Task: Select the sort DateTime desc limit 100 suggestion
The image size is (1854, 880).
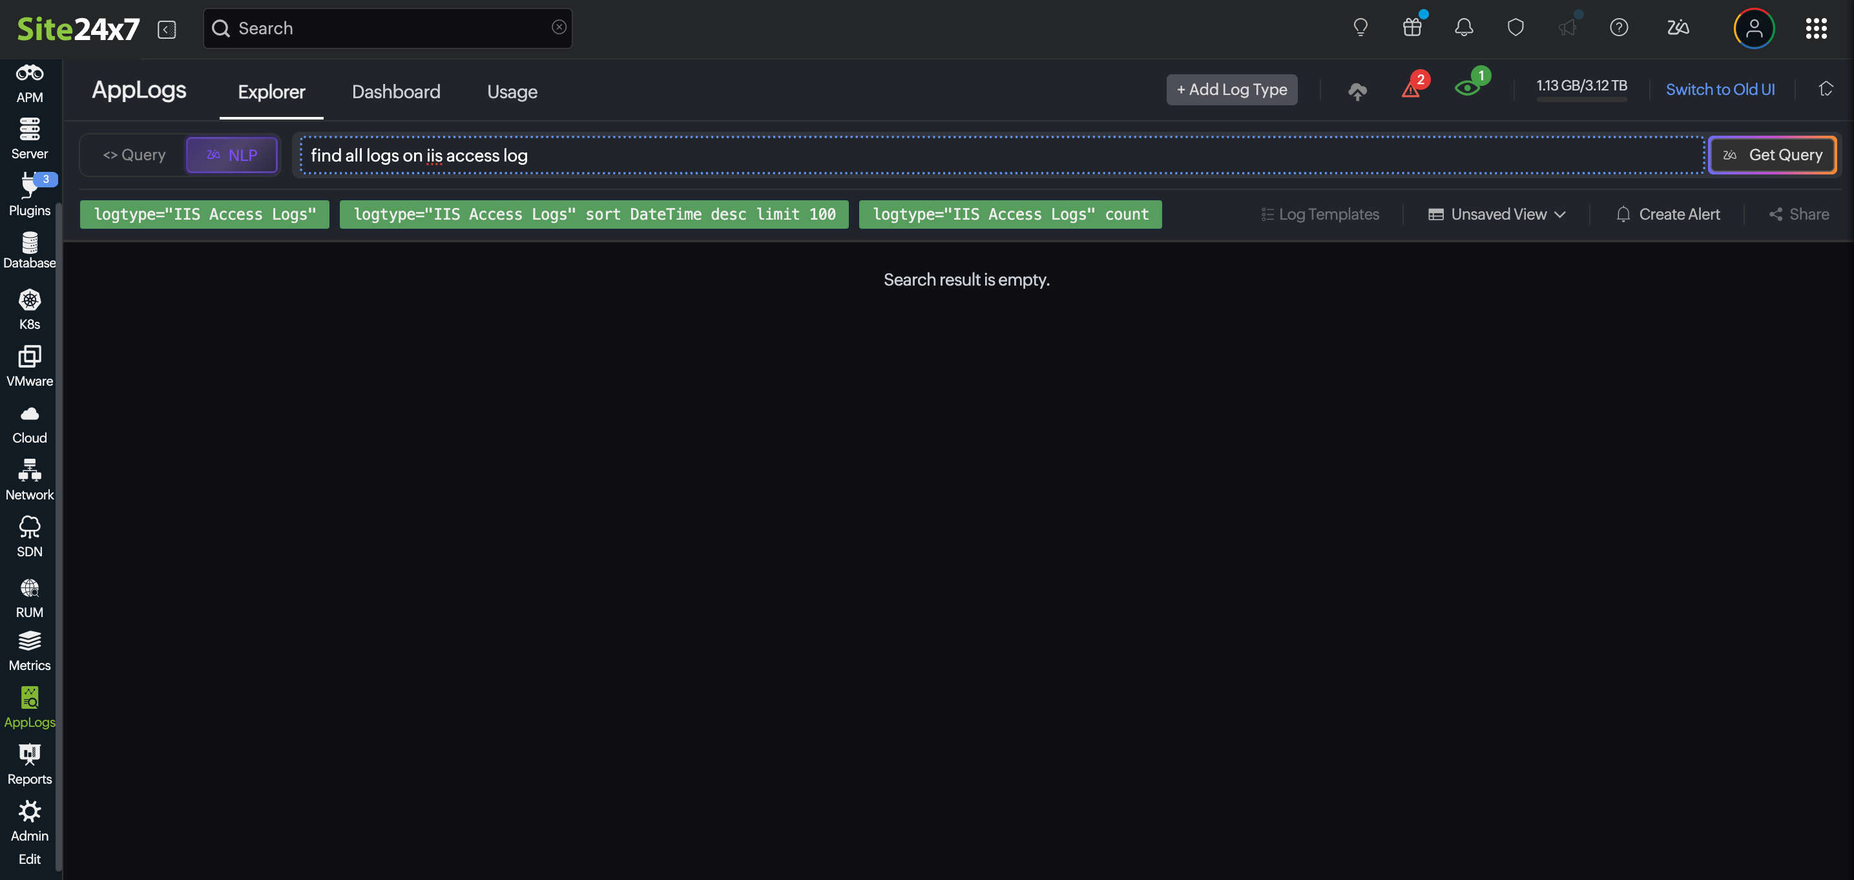Action: click(x=594, y=214)
